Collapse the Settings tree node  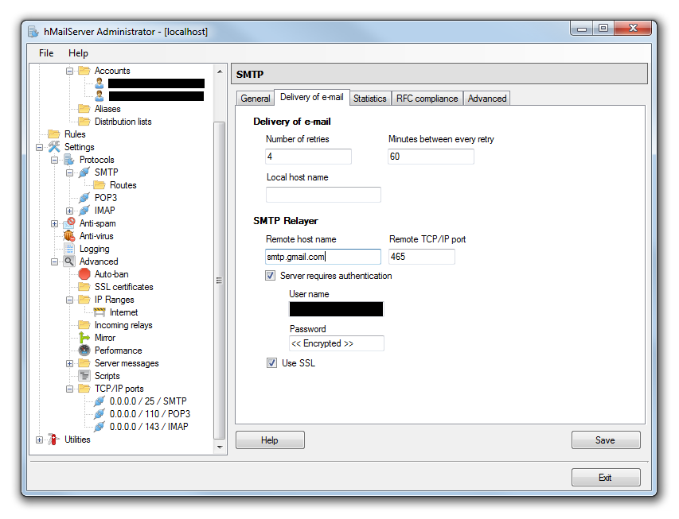click(40, 147)
